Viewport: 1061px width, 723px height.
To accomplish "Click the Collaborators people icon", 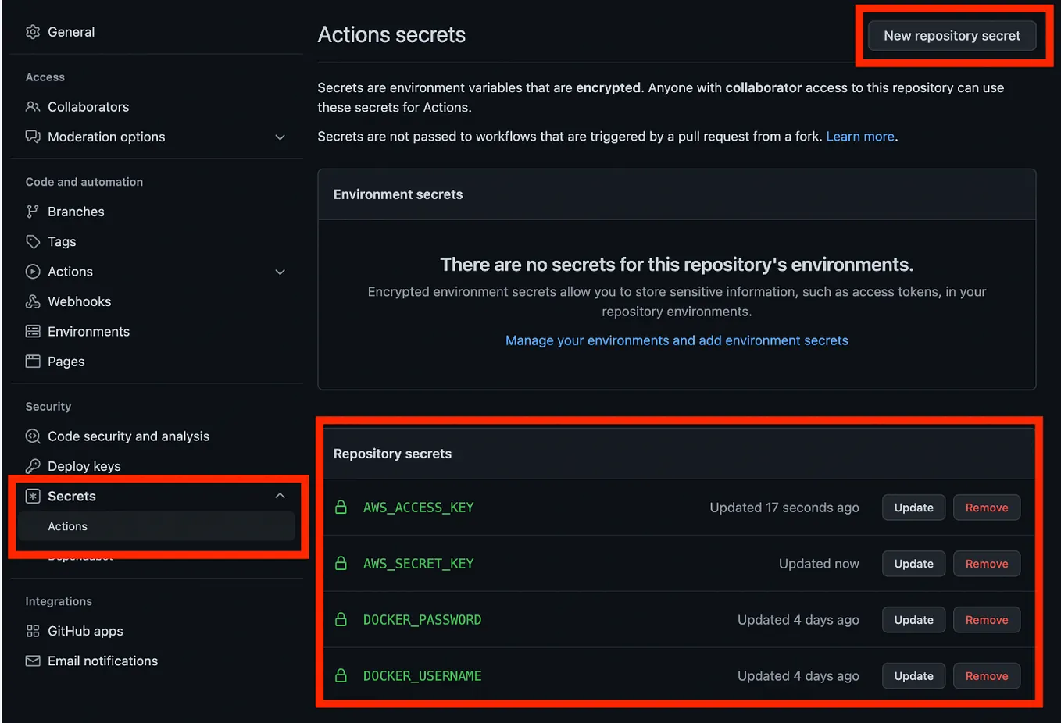I will coord(33,106).
